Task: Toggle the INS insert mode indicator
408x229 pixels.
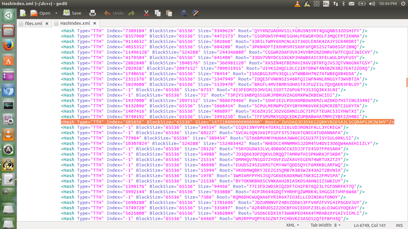Action: [399, 225]
